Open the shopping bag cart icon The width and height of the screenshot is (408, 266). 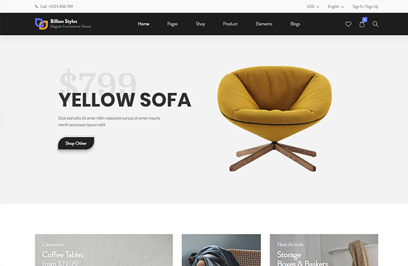point(362,24)
